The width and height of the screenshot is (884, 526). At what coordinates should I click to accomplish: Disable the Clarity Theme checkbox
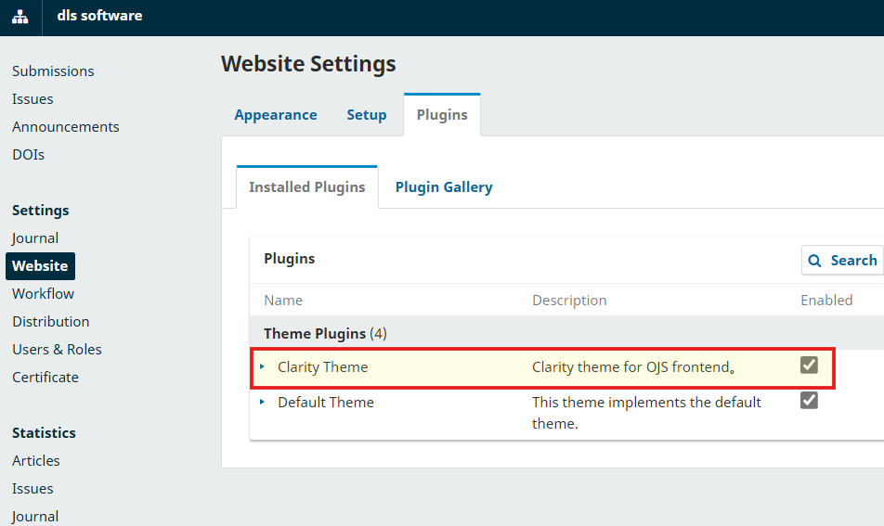809,366
